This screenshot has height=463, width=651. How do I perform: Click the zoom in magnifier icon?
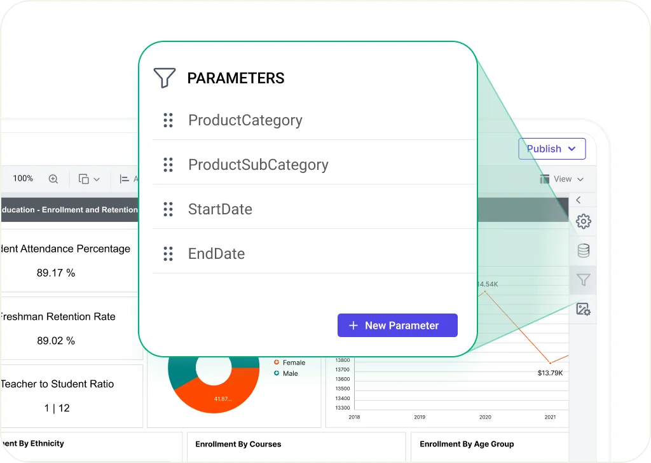coord(53,179)
